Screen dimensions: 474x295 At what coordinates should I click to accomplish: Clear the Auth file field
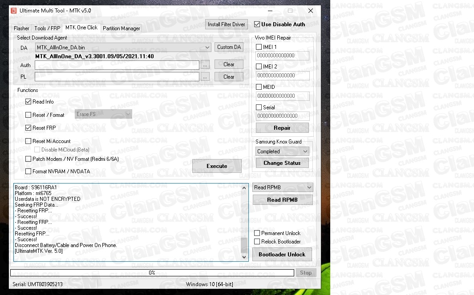pos(229,64)
